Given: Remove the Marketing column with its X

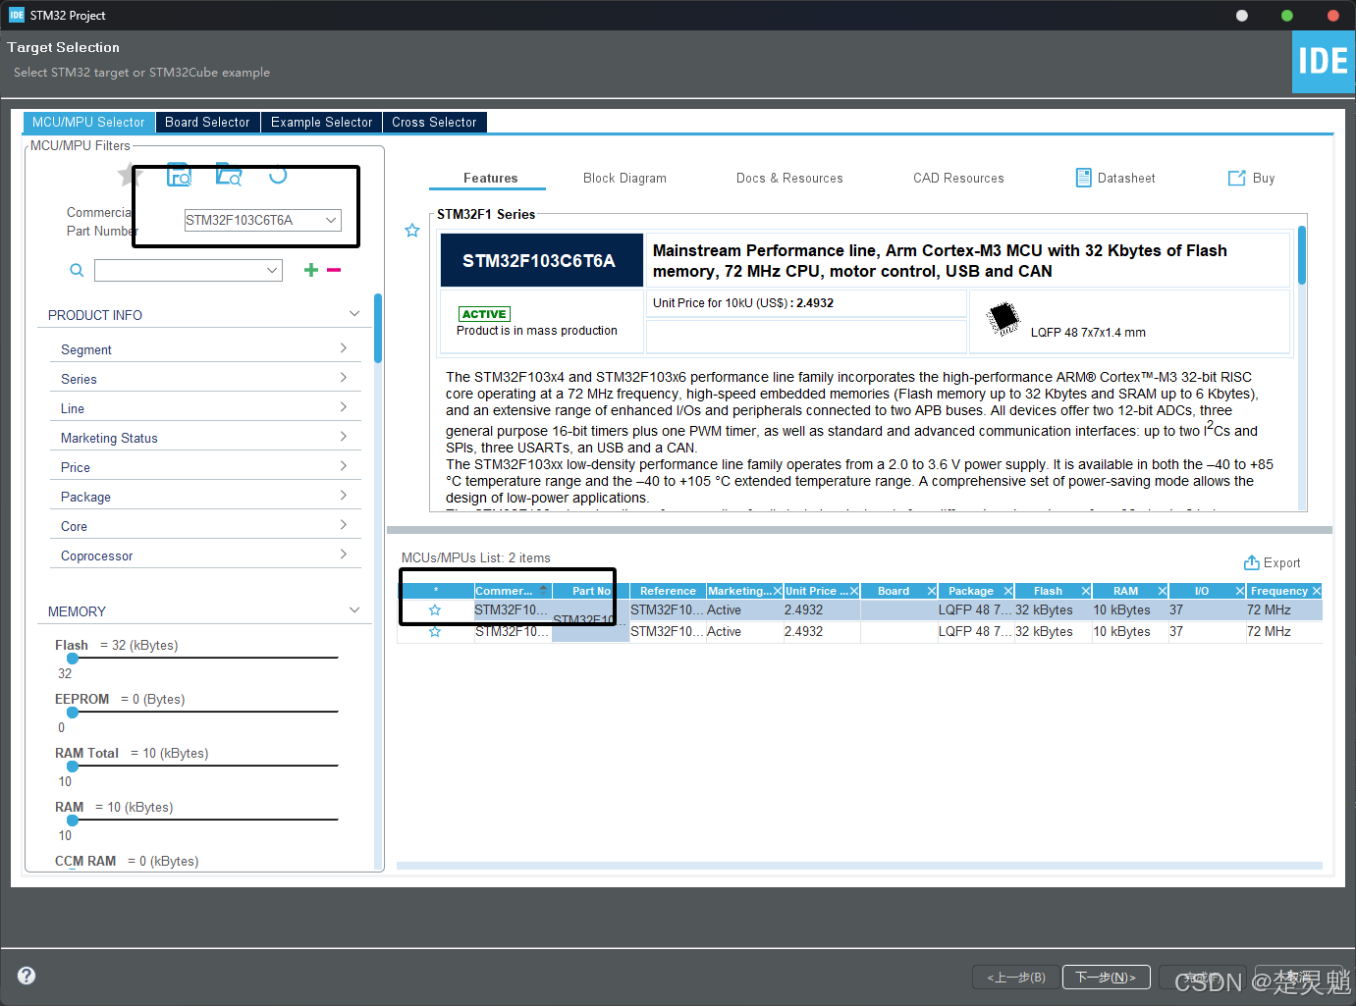Looking at the screenshot, I should click(x=778, y=591).
